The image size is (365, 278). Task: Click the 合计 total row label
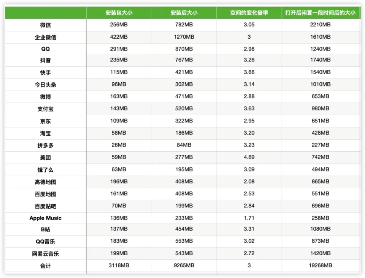(x=45, y=266)
